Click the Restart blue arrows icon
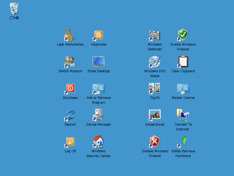Screen dimensions: 234x176 70,115
